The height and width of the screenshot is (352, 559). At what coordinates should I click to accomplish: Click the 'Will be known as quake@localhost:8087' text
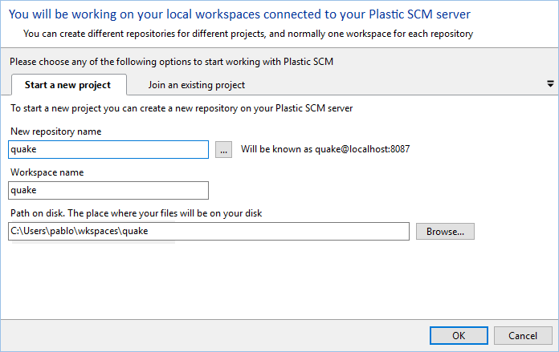click(x=325, y=149)
